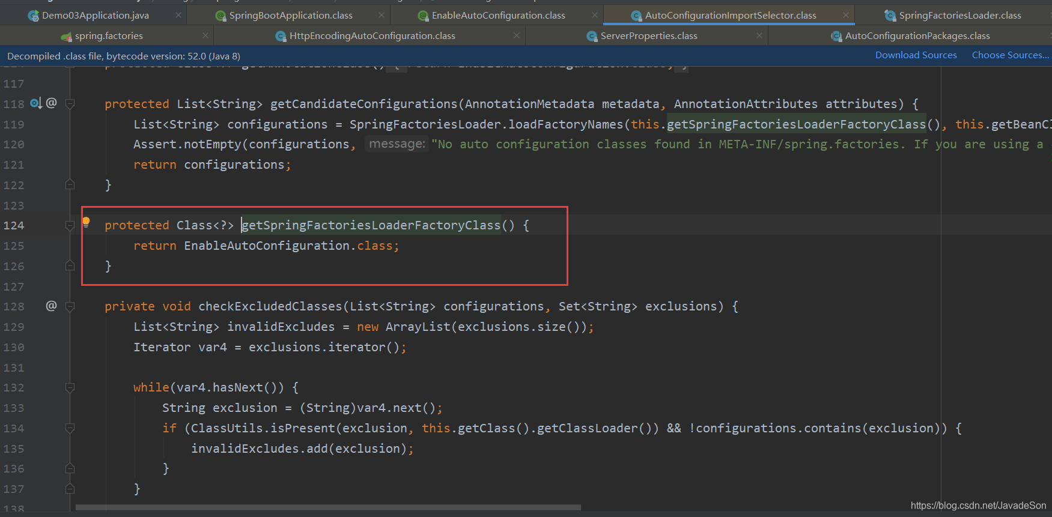The image size is (1052, 517).
Task: Click fold end marker on line 137
Action: (x=70, y=489)
